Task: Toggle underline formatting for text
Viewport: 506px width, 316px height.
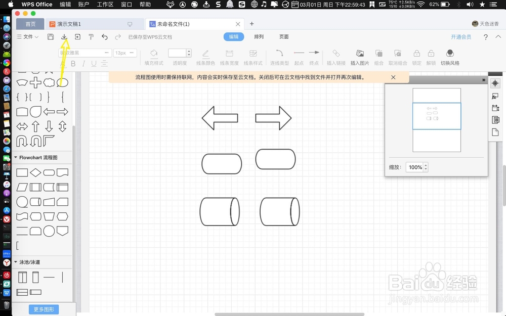Action: (x=93, y=64)
